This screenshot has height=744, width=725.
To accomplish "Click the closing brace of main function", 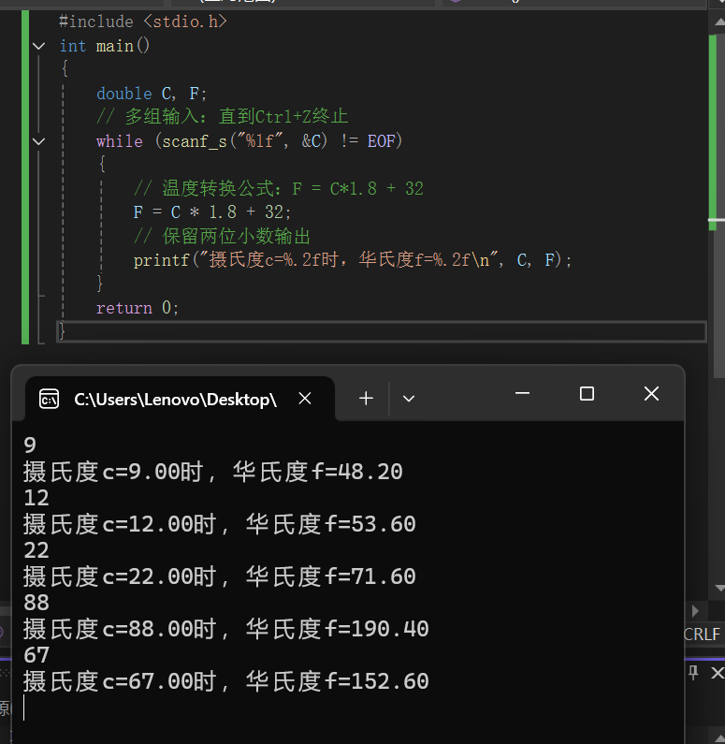I will pos(62,331).
